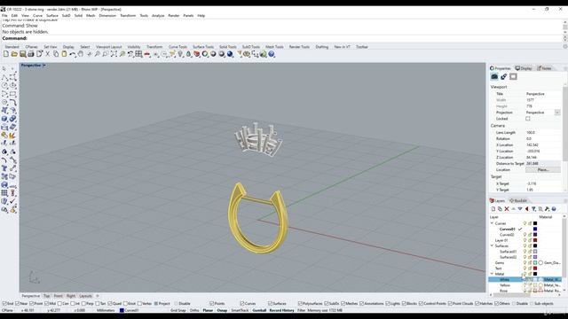
Task: Toggle Osnap in the status bar
Action: (x=222, y=310)
